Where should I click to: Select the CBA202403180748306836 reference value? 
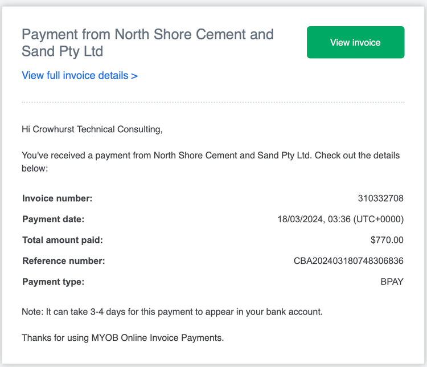click(348, 261)
